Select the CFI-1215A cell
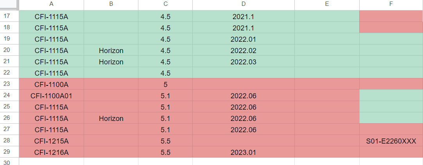This screenshot has width=423, height=165. 51,141
